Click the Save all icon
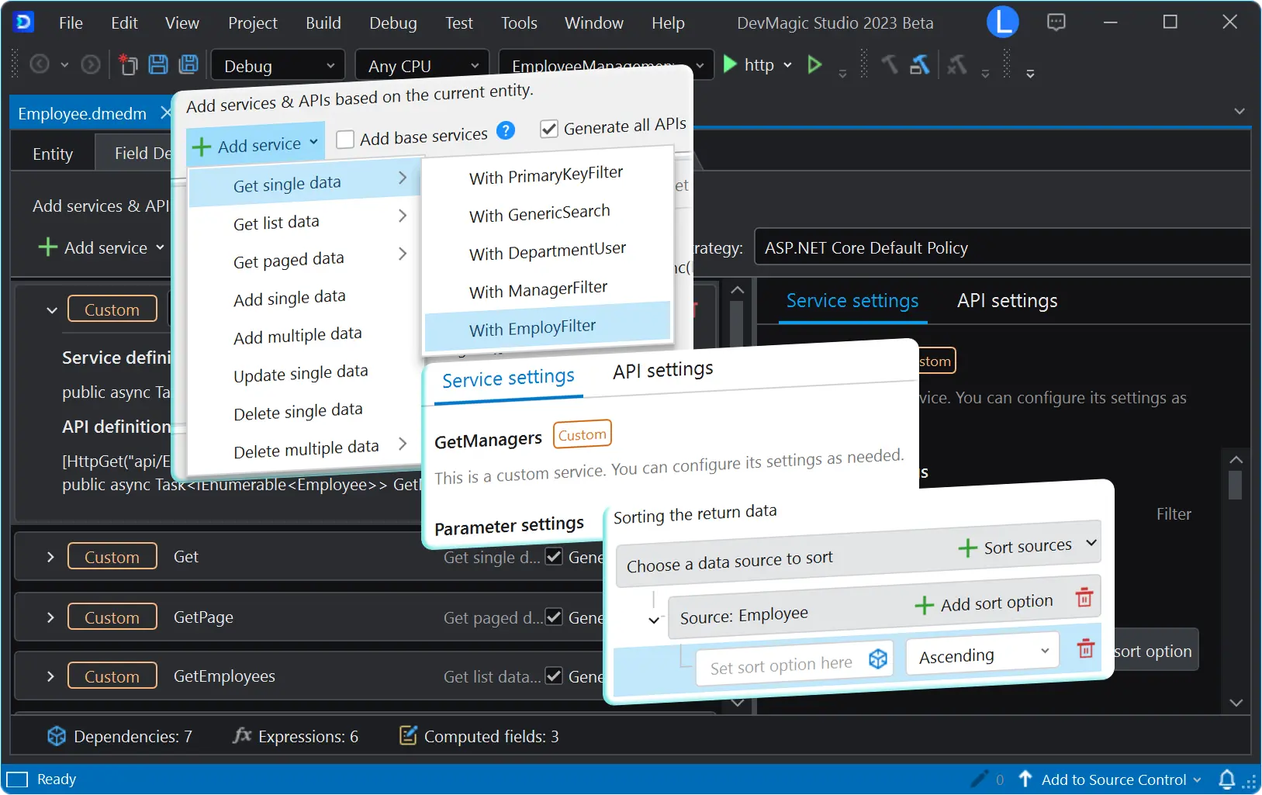This screenshot has width=1262, height=795. (188, 64)
